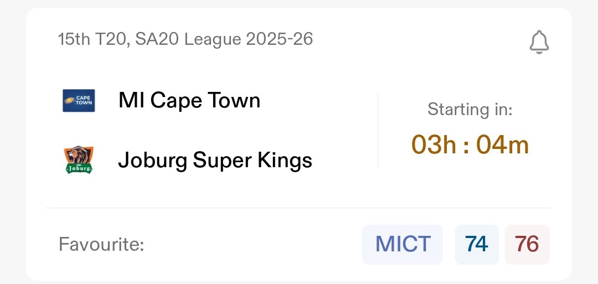Tap the red 76 odds box
The height and width of the screenshot is (284, 598).
point(527,244)
